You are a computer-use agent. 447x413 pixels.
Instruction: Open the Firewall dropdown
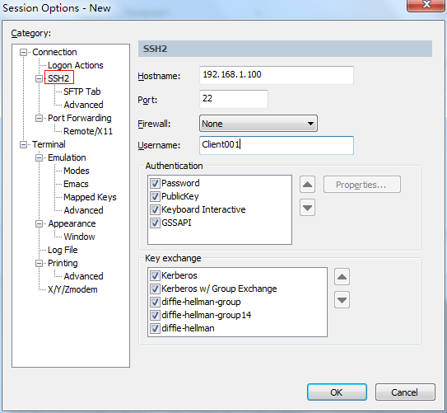pyautogui.click(x=258, y=124)
